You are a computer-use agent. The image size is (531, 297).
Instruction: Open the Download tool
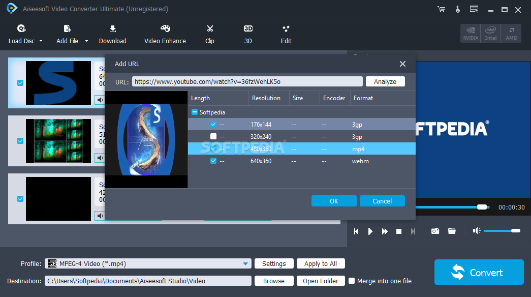click(113, 34)
